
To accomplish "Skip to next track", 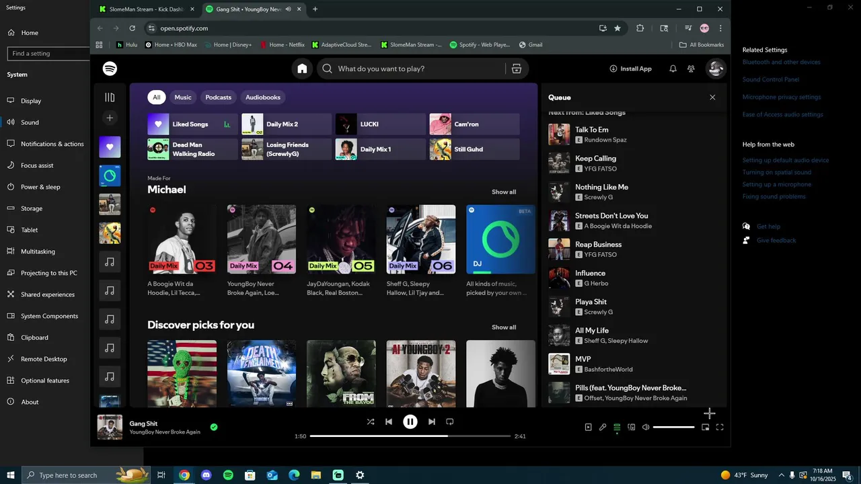I will point(432,422).
